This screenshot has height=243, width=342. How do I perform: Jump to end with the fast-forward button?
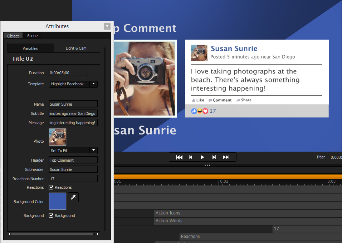(x=226, y=157)
